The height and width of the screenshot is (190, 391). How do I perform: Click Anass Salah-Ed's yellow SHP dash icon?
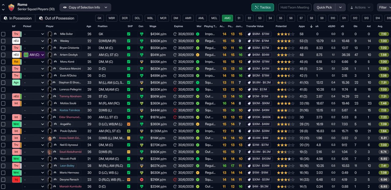129,138
